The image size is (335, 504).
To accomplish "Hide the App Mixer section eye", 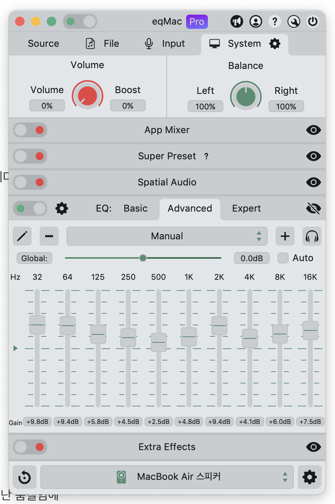I will 314,130.
